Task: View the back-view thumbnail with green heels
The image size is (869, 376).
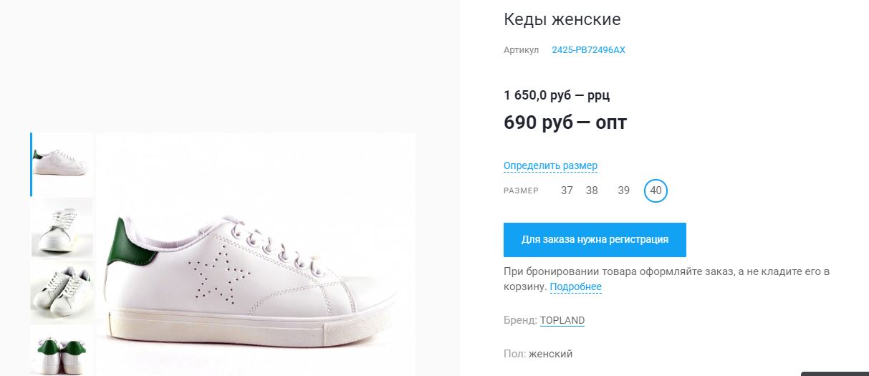Action: [62, 351]
